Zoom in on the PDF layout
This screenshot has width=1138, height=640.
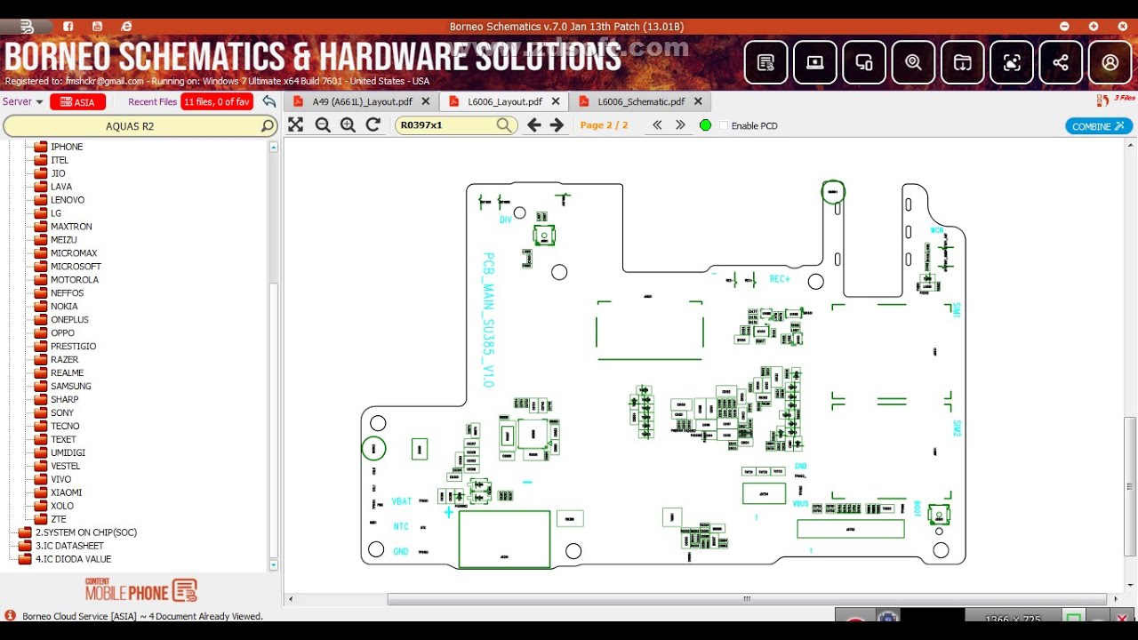(x=348, y=125)
